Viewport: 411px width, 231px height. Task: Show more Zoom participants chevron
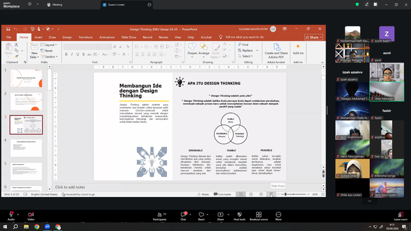click(x=370, y=201)
